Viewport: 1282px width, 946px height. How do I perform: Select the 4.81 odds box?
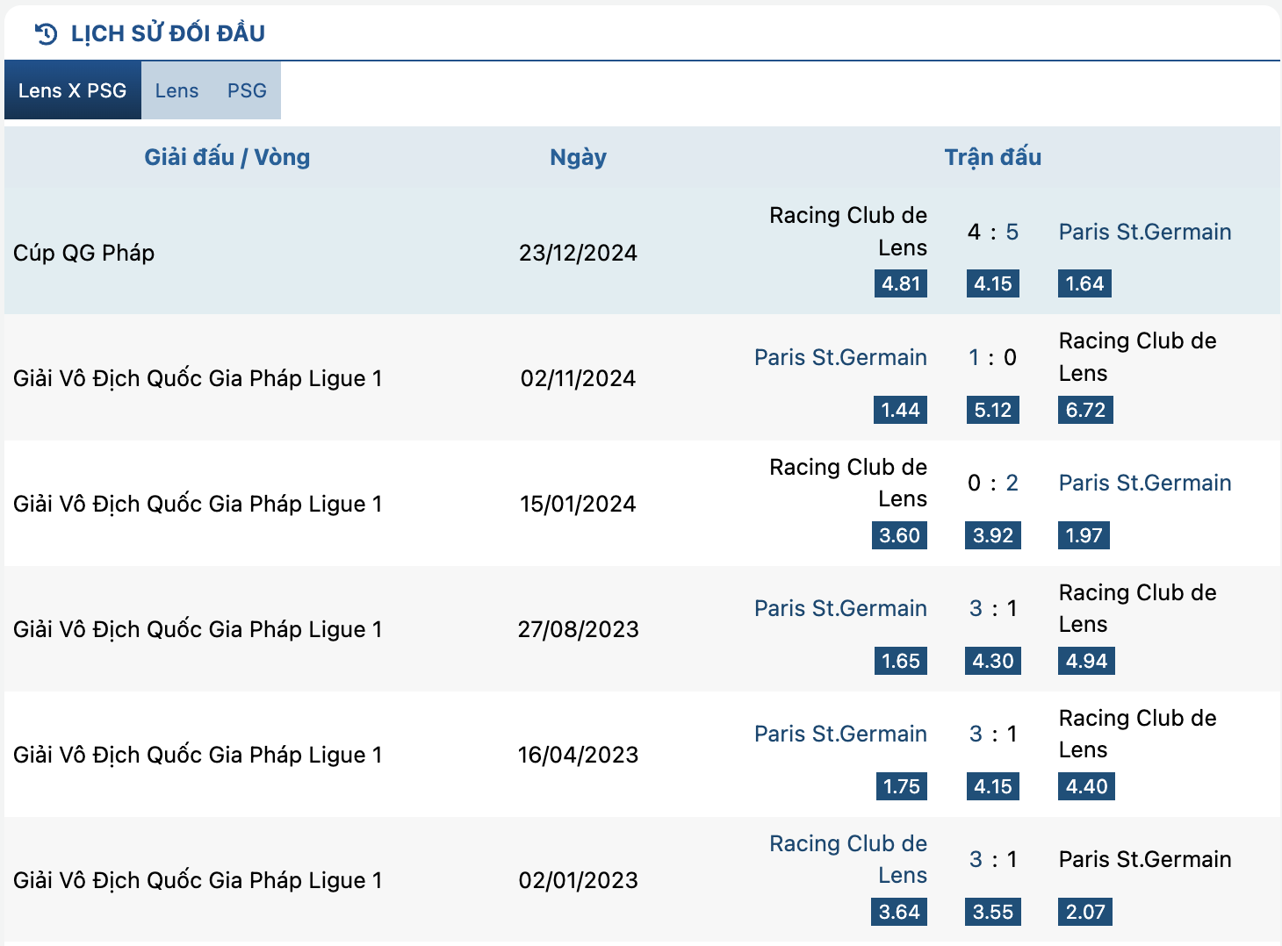coord(901,283)
